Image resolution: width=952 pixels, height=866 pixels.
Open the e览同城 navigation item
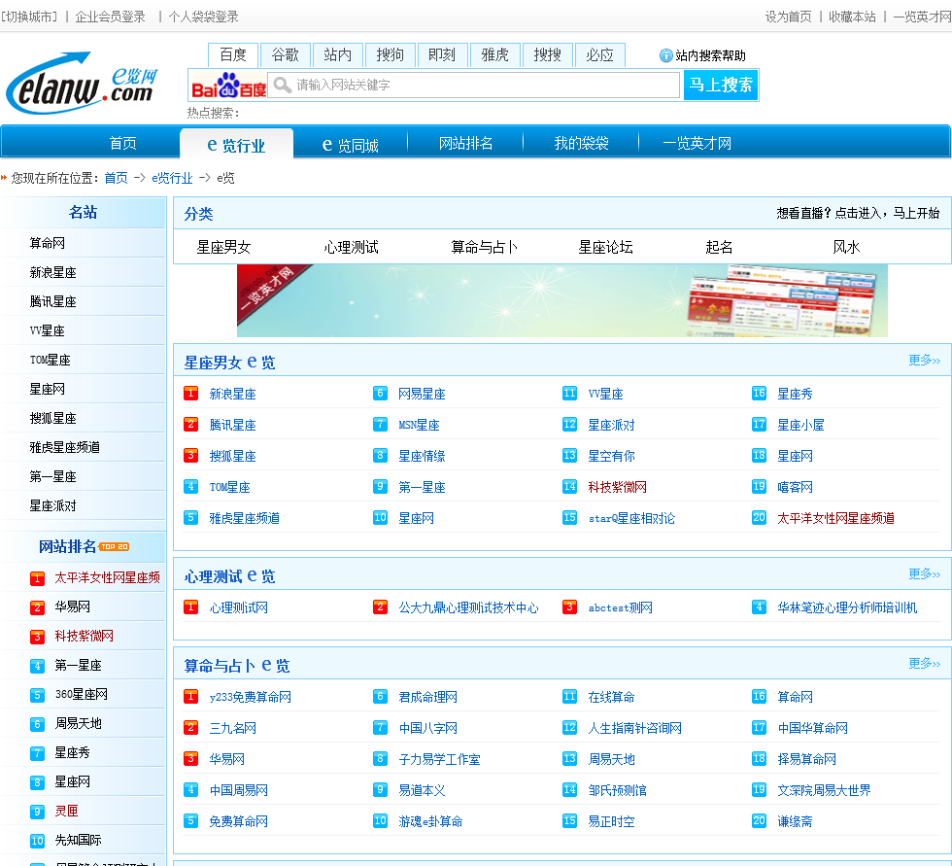tap(351, 145)
